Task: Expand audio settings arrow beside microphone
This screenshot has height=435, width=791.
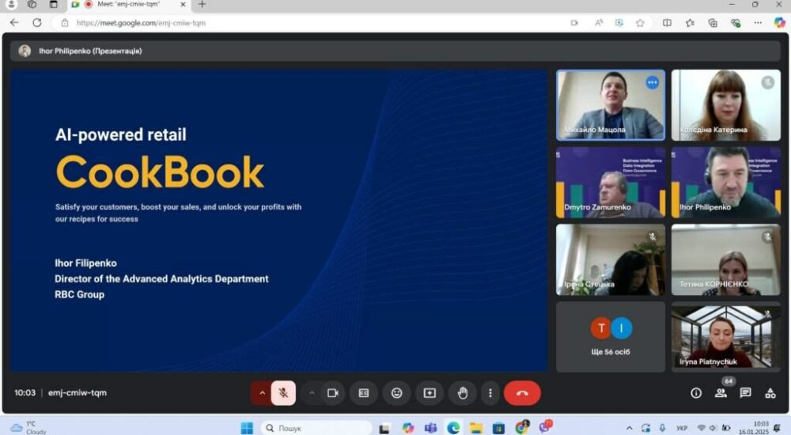Action: tap(262, 393)
